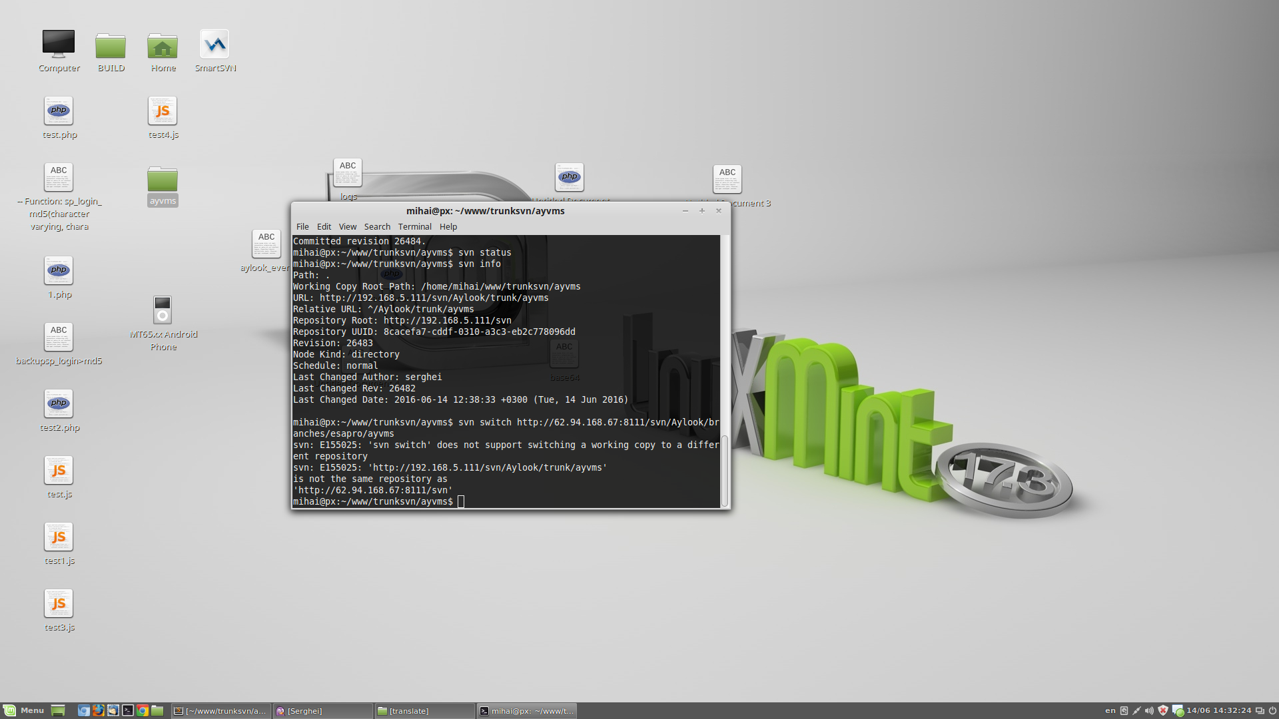
Task: Launch Terminal from the panel launcher
Action: (x=128, y=710)
